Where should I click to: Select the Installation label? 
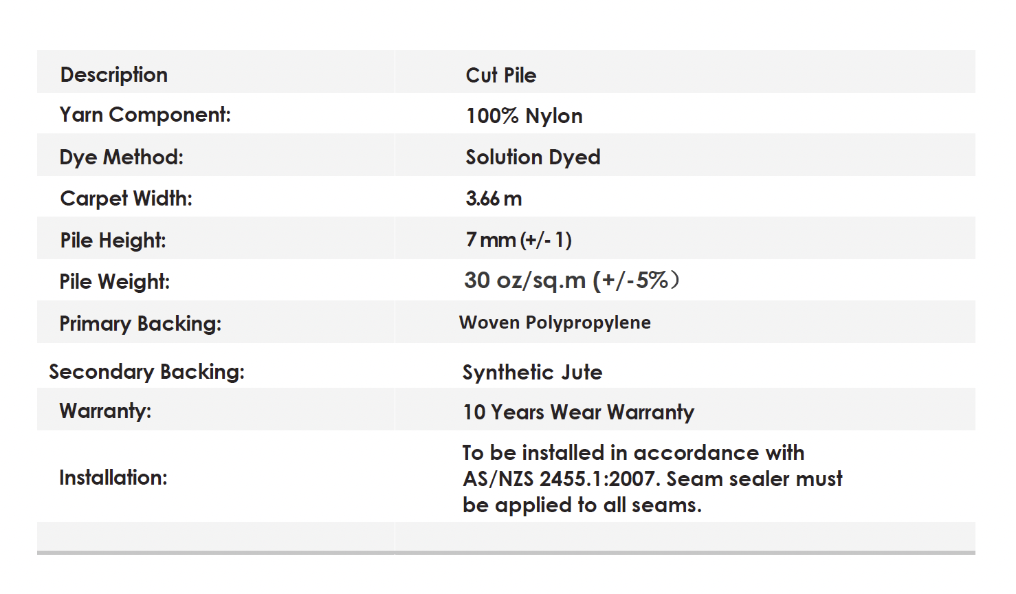[x=113, y=477]
